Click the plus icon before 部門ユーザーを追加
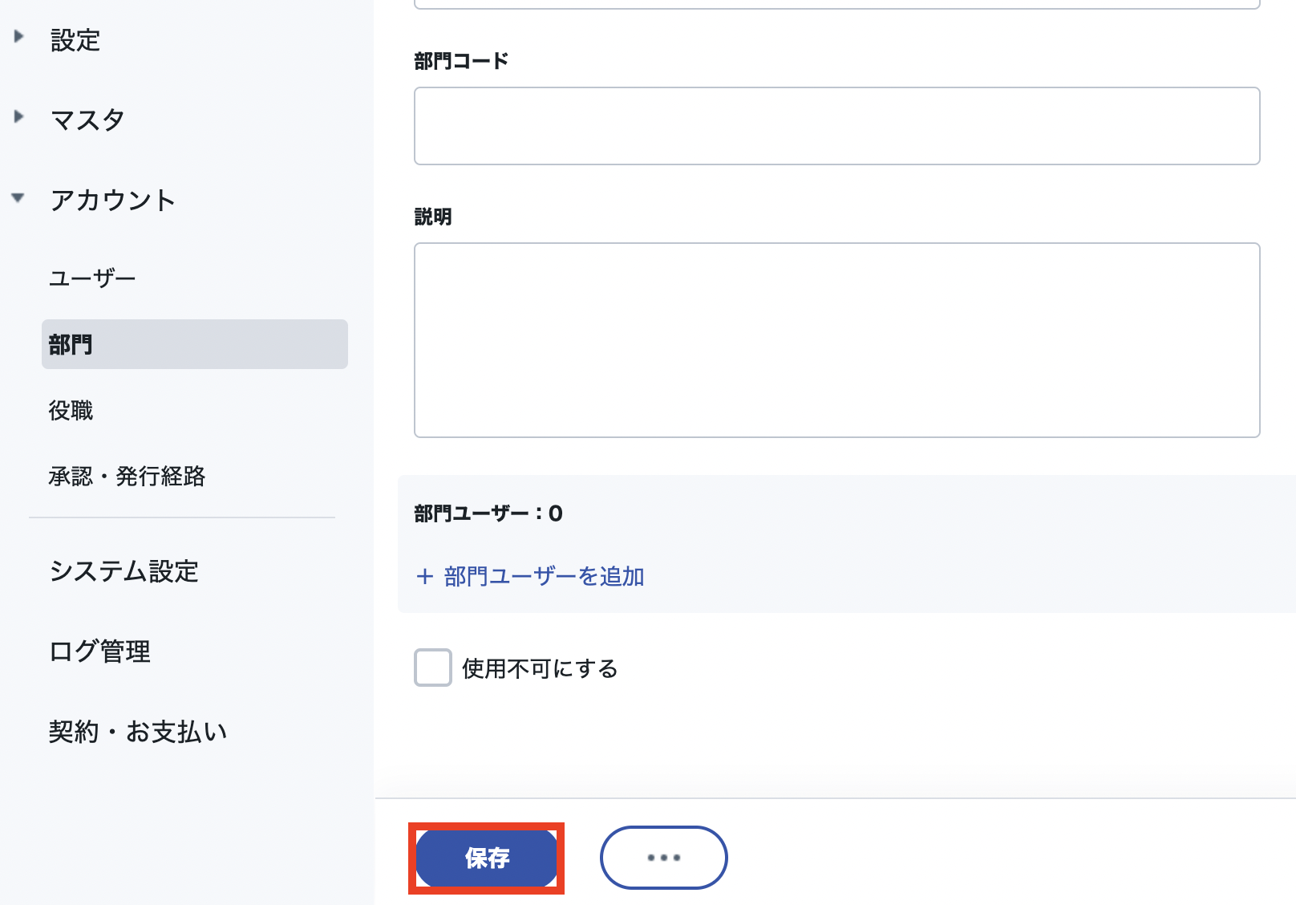The height and width of the screenshot is (905, 1296). pos(425,576)
